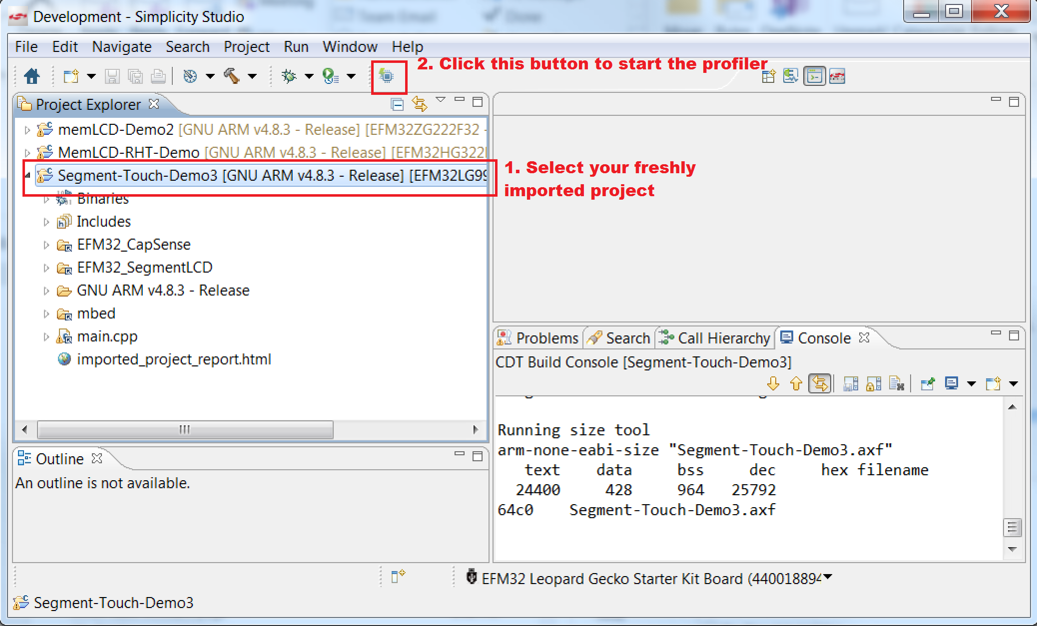Image resolution: width=1037 pixels, height=626 pixels.
Task: Click the Debug bug icon
Action: tap(289, 76)
